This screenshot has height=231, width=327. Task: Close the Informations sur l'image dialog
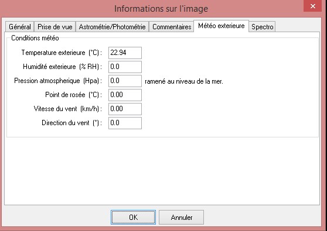click(312, 6)
